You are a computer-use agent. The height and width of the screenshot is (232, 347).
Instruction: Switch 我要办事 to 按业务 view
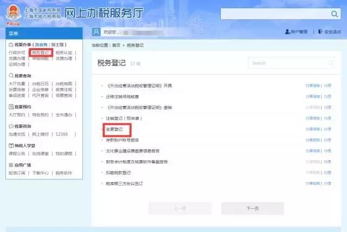coord(42,44)
